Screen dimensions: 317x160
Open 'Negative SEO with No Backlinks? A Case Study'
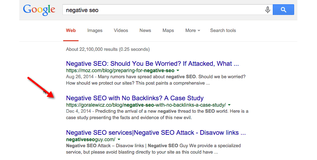[x=135, y=98]
